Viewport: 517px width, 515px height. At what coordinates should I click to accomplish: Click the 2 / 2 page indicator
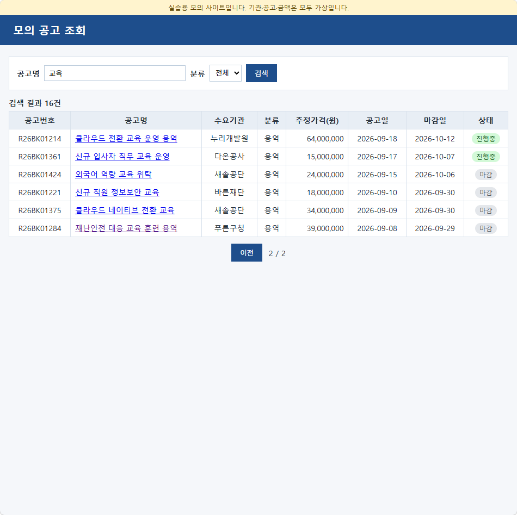click(277, 253)
